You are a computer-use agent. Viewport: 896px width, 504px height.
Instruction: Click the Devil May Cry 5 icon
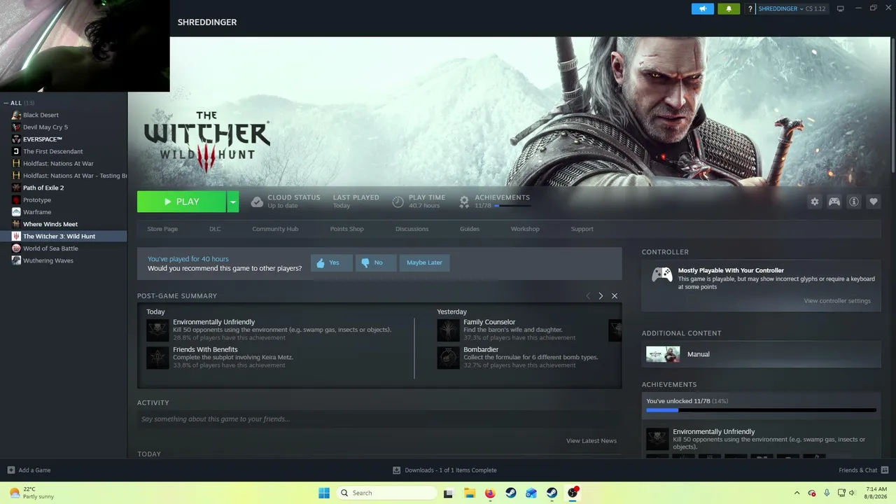tap(16, 127)
